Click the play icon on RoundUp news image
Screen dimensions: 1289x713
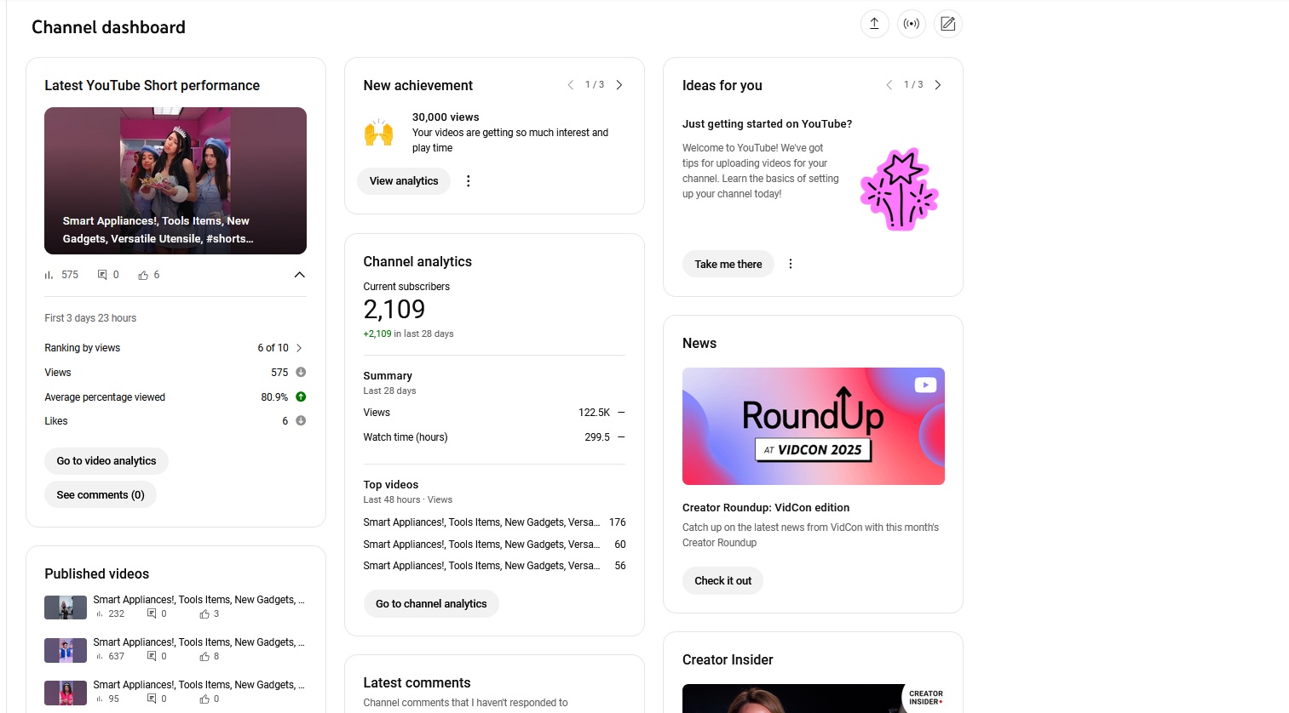[x=925, y=385]
